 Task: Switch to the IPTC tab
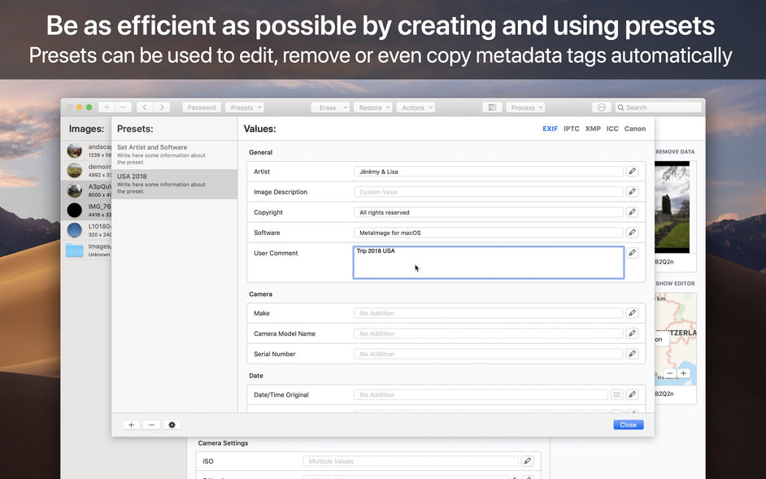pyautogui.click(x=571, y=128)
